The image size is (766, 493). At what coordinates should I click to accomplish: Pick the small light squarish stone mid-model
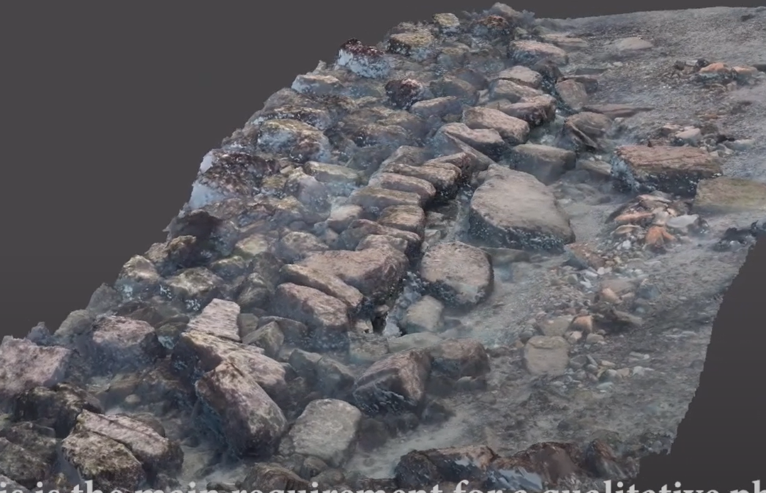click(423, 314)
